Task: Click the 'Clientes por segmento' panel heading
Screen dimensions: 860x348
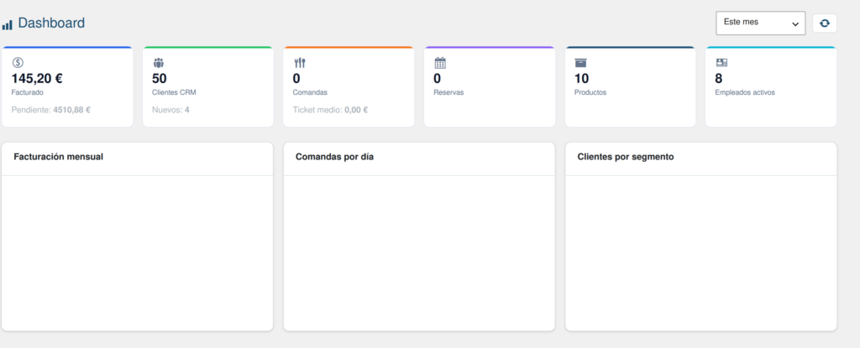Action: pos(626,157)
